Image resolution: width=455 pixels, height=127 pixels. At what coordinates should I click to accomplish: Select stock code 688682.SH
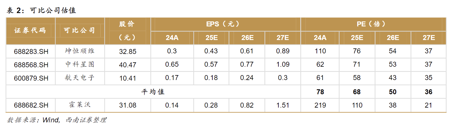(31, 106)
